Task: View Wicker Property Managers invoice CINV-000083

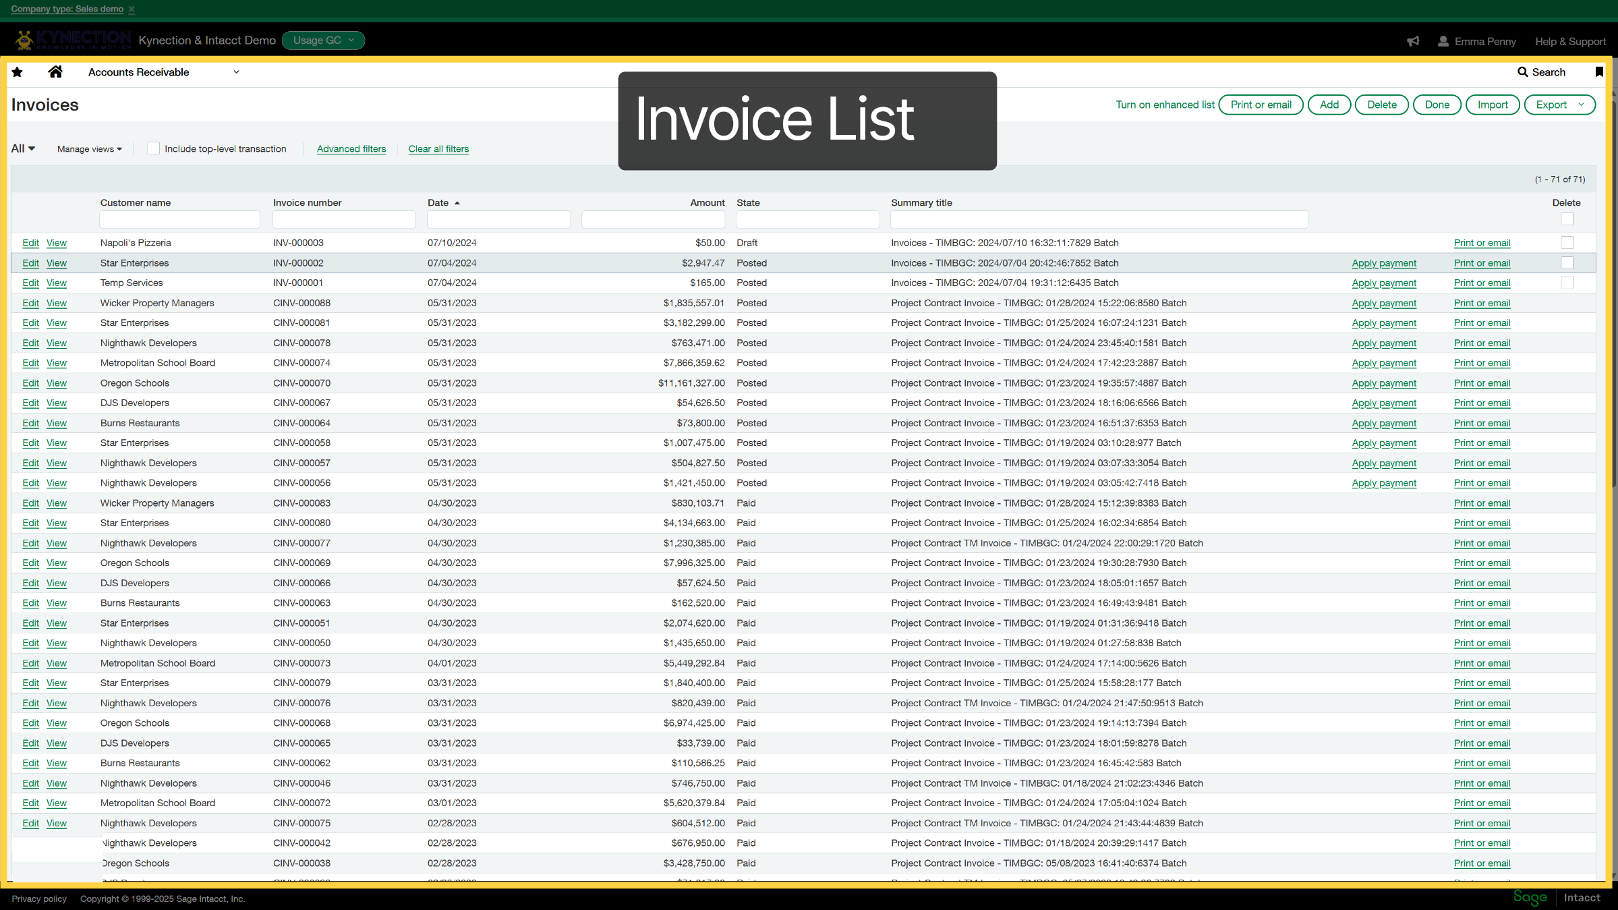Action: (x=57, y=503)
